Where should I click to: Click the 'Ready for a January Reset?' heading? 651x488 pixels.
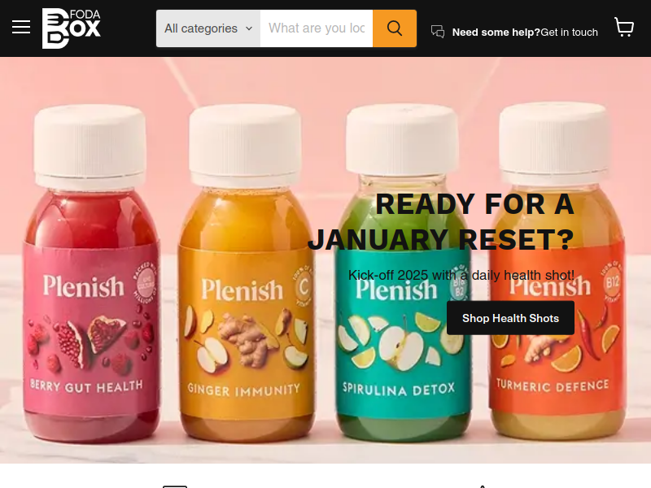coord(441,221)
